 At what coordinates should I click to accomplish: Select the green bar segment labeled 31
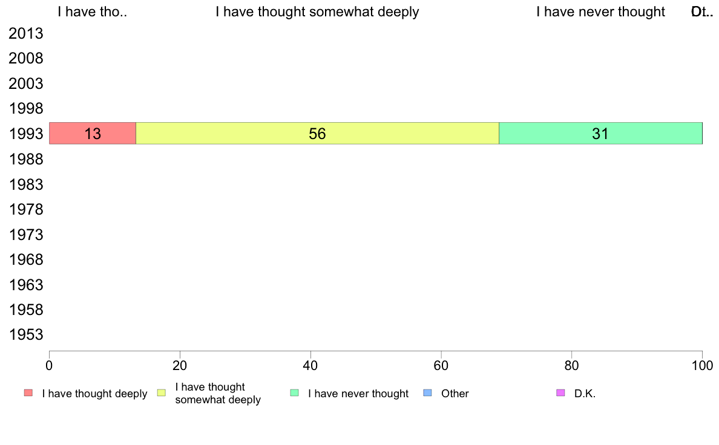[600, 134]
